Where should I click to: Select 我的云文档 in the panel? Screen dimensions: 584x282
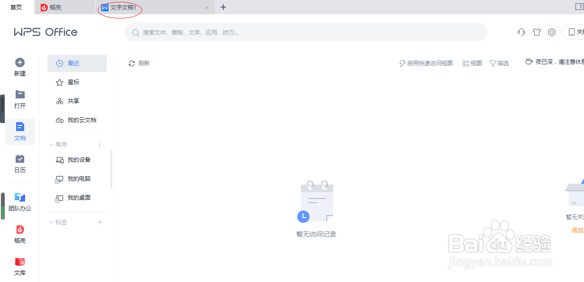(80, 120)
